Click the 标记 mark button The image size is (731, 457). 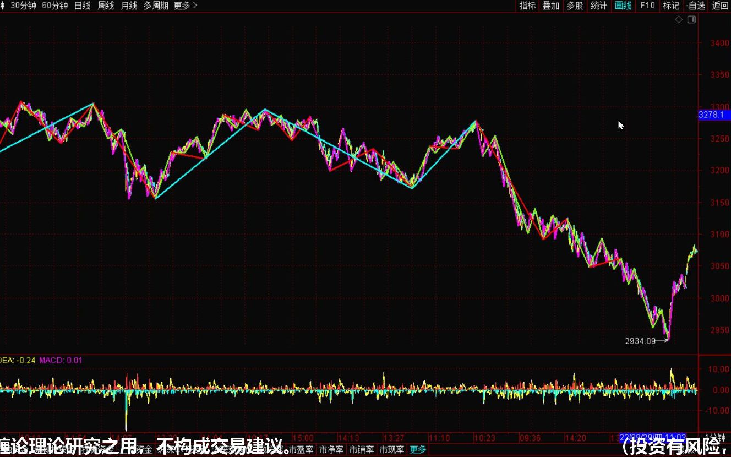(671, 6)
